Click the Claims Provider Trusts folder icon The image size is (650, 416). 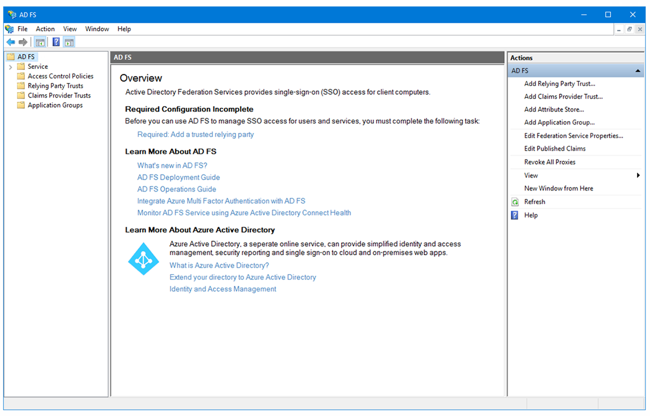tap(21, 95)
